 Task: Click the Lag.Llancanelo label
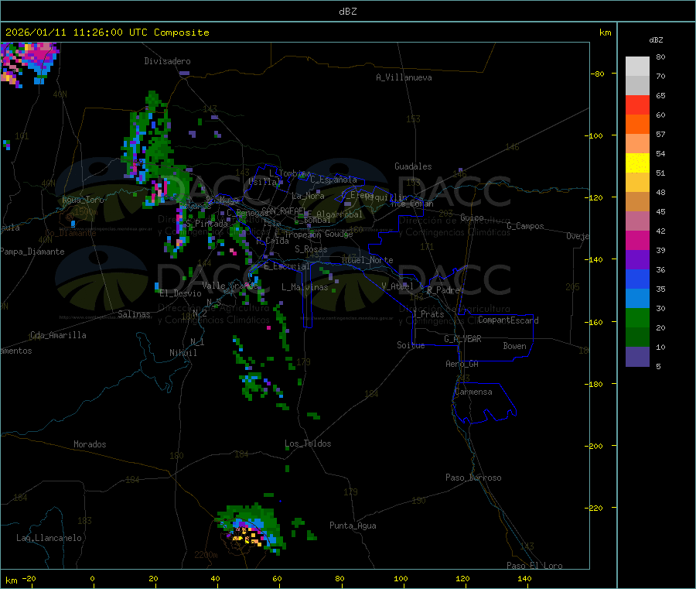49,538
